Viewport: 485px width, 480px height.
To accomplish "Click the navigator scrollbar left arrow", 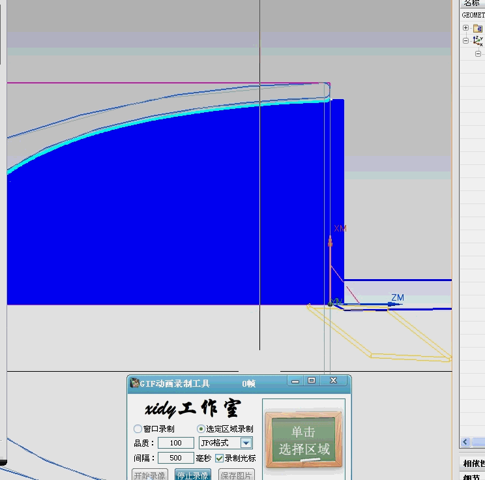I will tap(465, 442).
